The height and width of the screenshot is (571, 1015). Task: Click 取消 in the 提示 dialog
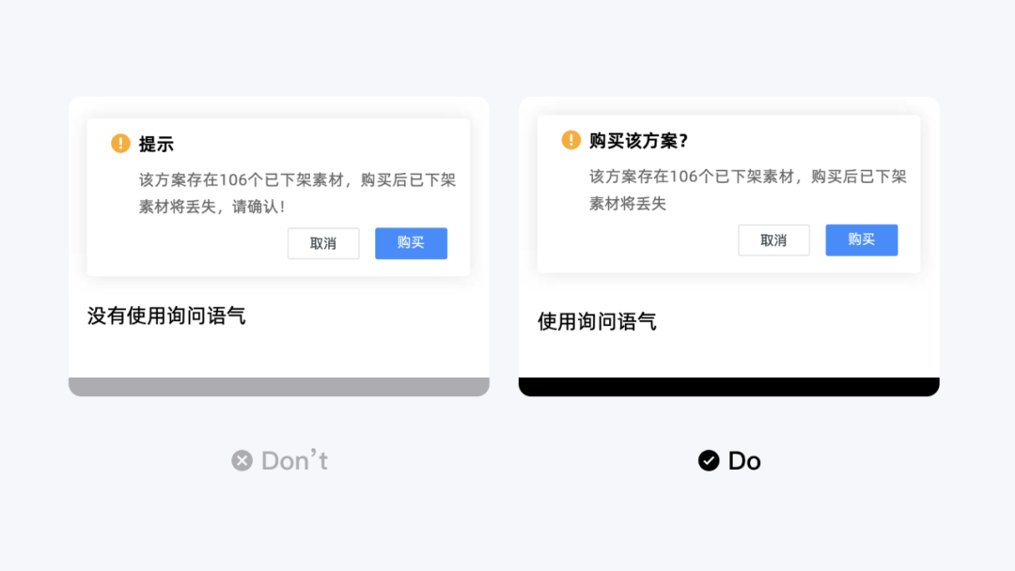pos(323,243)
